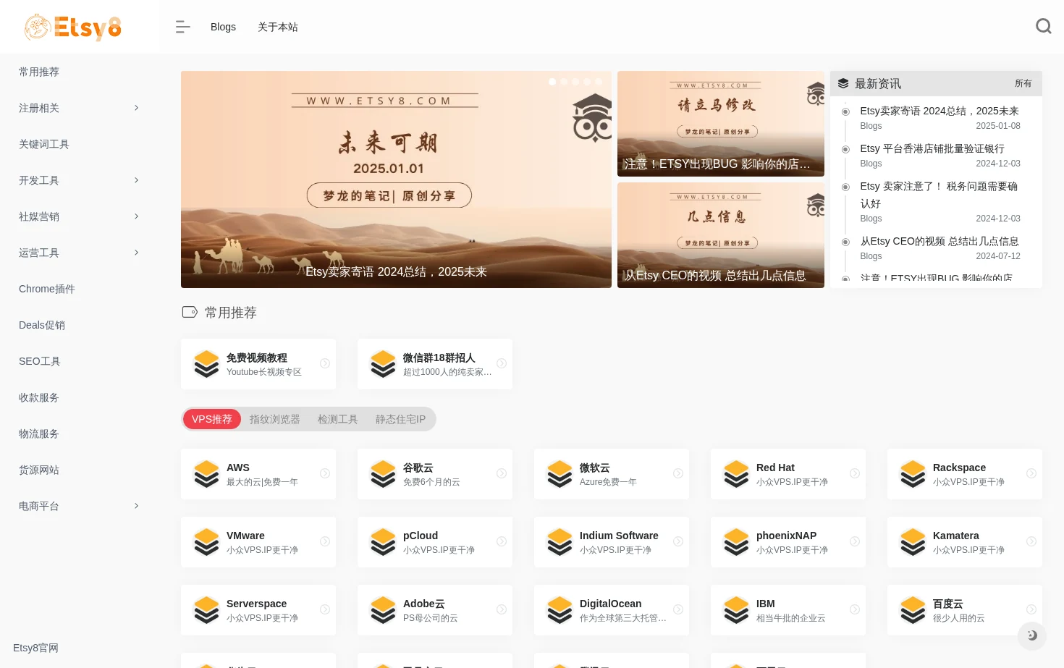Click the 谷歌云 card stack icon
The image size is (1064, 668).
[383, 474]
